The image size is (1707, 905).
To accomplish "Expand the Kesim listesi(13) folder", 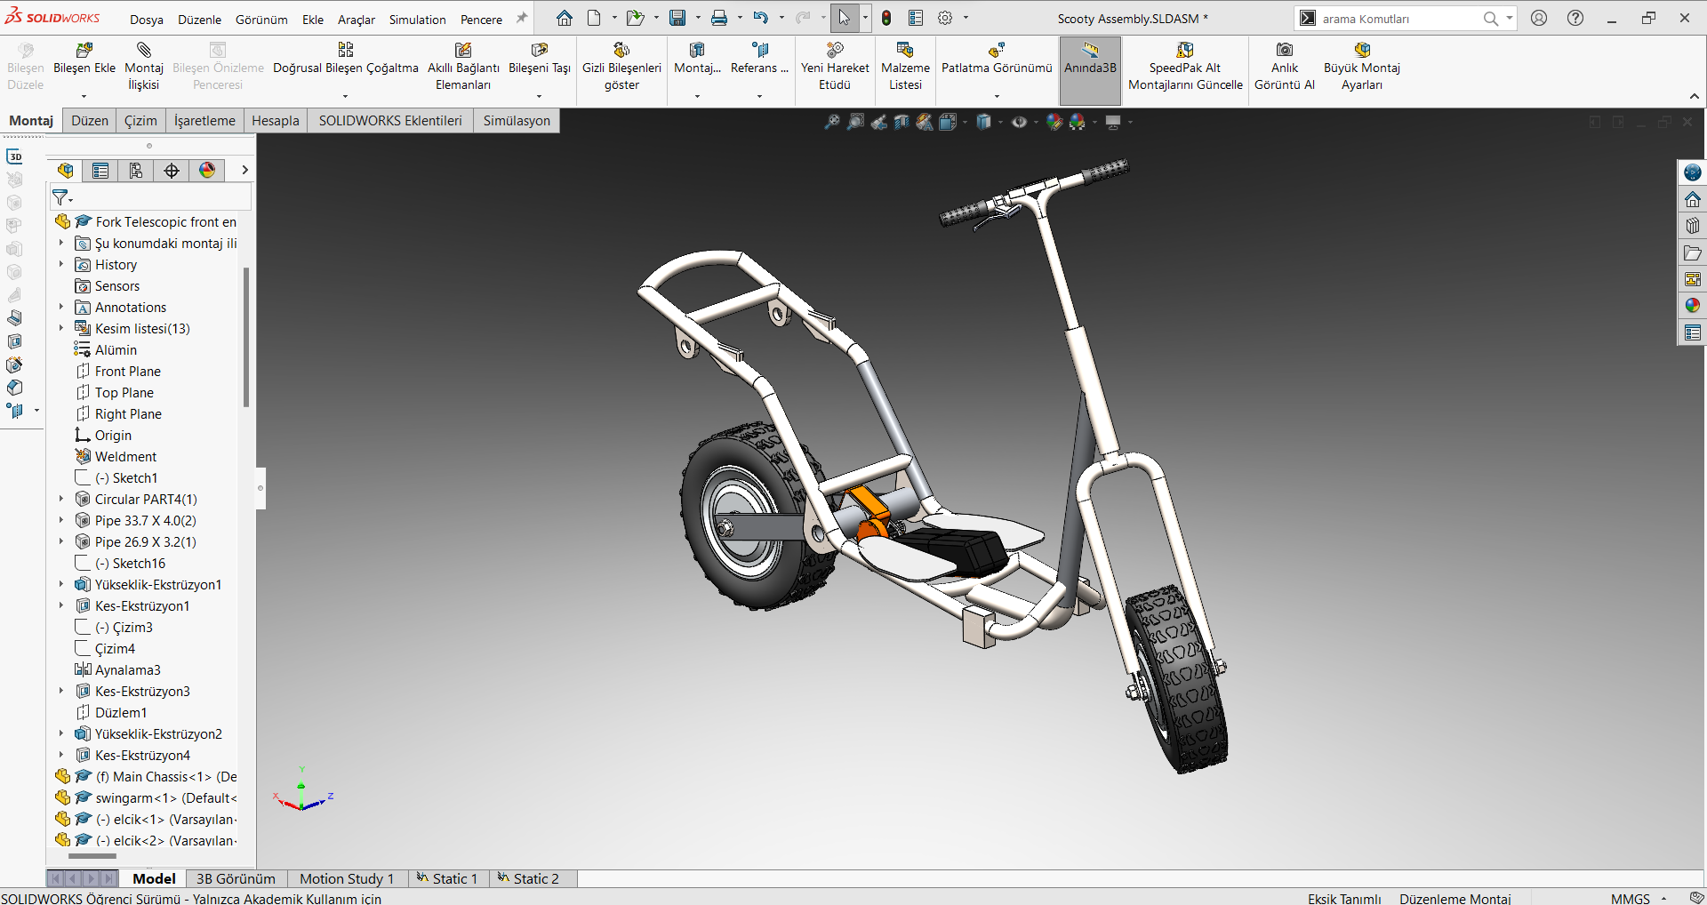I will coord(61,329).
